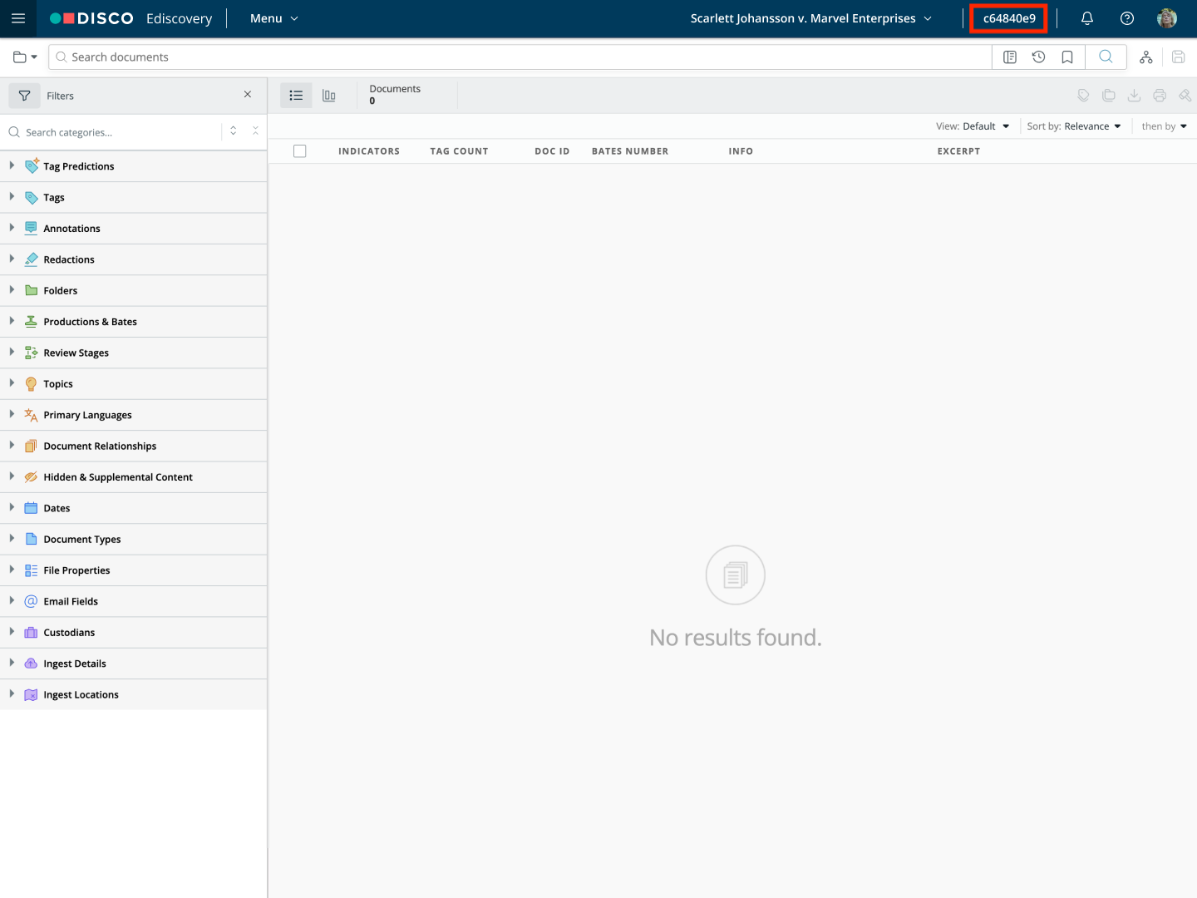Expand all filter categories arrows
The height and width of the screenshot is (898, 1197).
234,131
